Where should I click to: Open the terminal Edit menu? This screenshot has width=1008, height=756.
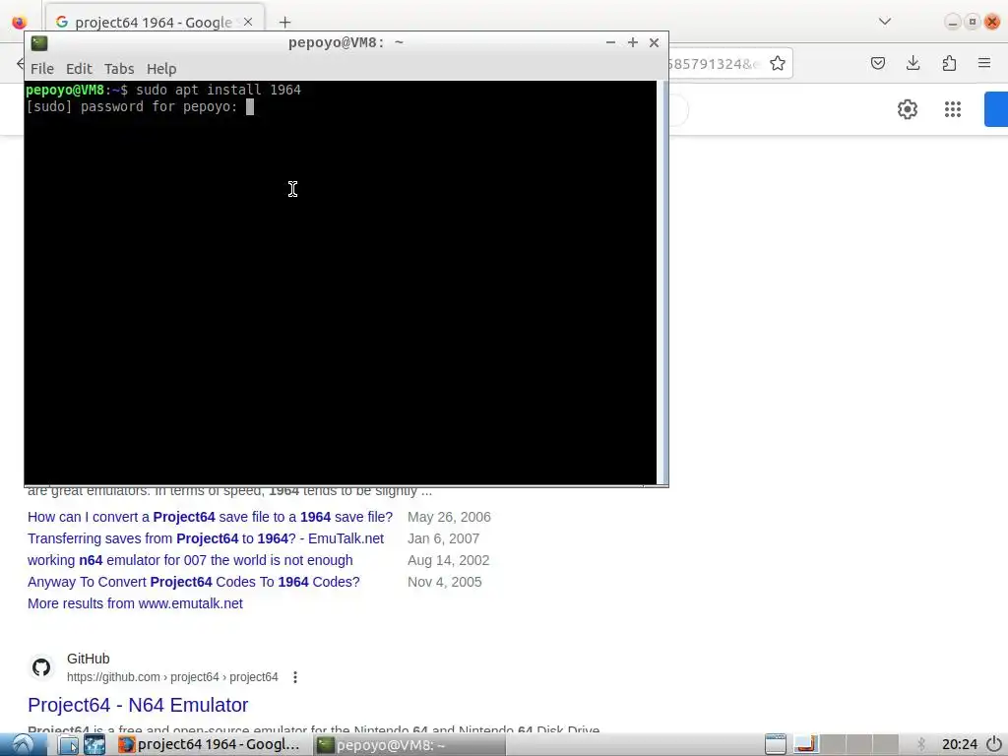pos(79,69)
